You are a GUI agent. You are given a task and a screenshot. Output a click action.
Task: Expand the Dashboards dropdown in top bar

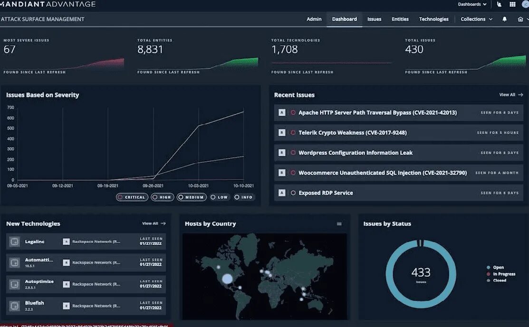(472, 4)
